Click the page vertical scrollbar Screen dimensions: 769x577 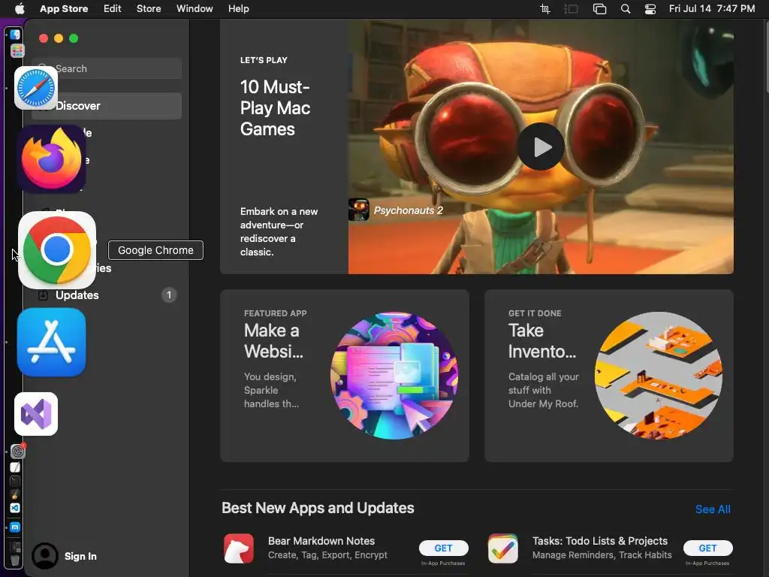click(x=767, y=57)
